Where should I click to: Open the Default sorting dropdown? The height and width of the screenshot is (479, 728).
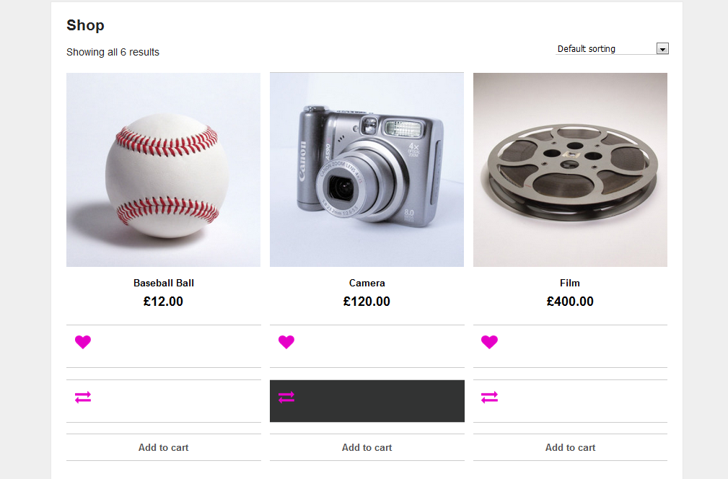(605, 49)
